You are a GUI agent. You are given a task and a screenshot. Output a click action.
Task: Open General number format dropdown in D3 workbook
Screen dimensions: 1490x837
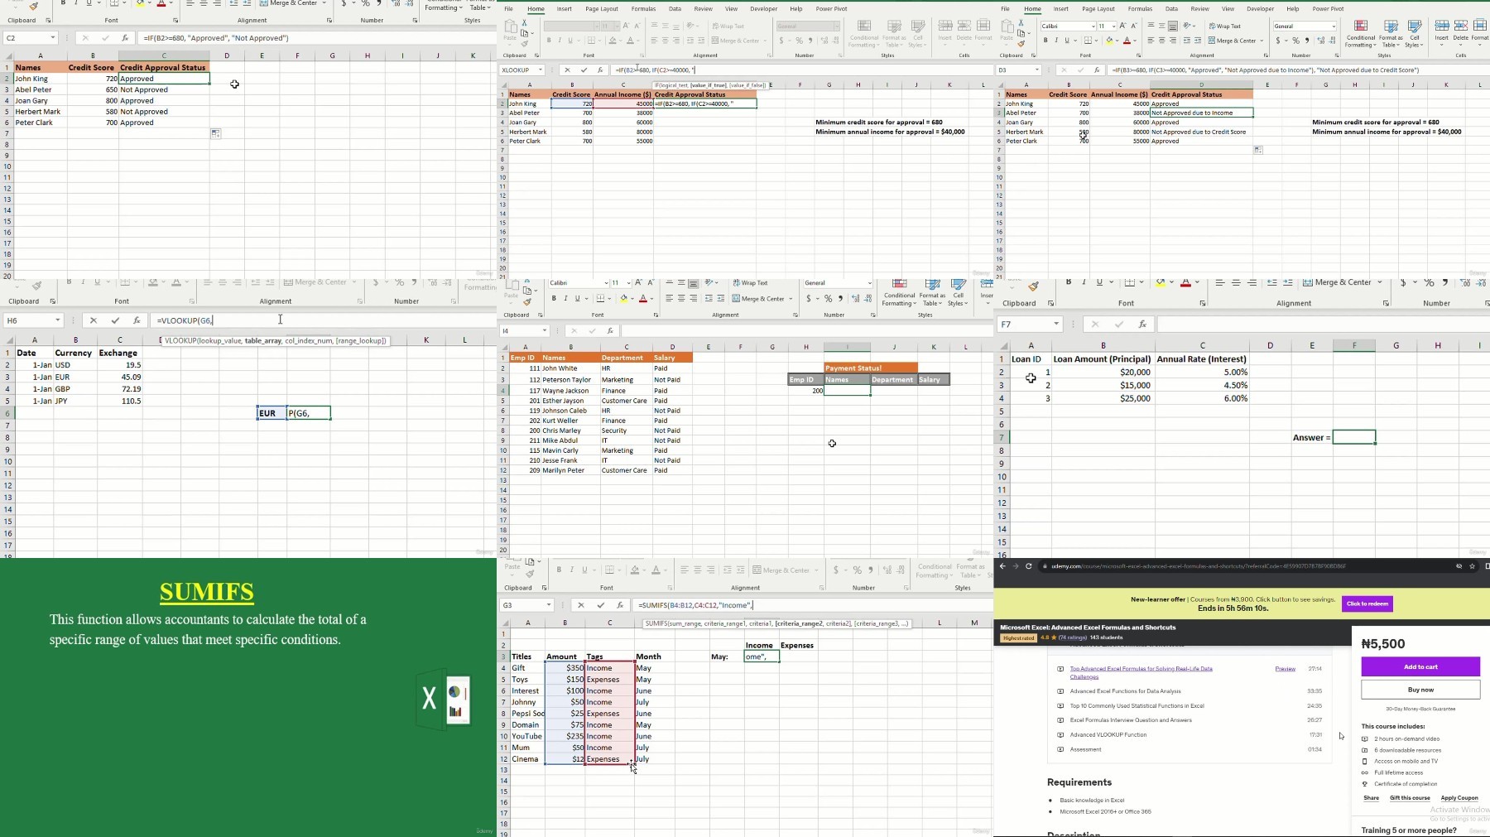tap(1334, 26)
